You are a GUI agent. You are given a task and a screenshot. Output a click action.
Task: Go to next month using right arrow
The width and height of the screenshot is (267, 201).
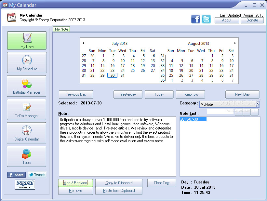(235, 43)
